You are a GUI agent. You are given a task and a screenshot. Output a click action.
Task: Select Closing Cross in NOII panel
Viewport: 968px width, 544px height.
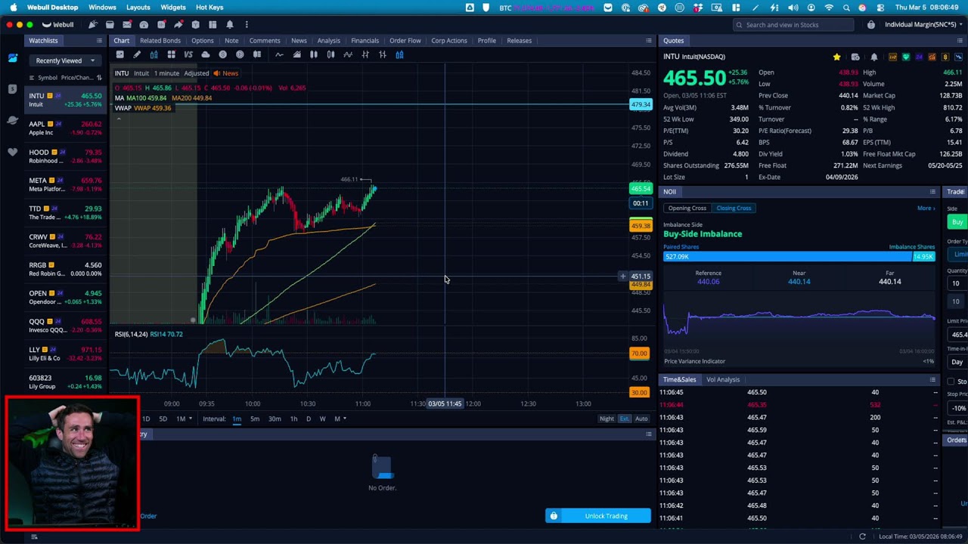tap(734, 208)
